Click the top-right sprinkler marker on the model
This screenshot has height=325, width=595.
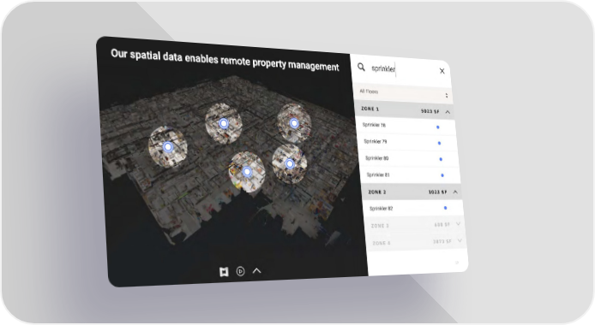294,123
